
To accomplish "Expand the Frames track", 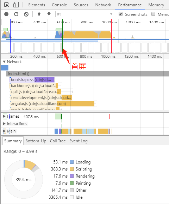I will coord(4,116).
